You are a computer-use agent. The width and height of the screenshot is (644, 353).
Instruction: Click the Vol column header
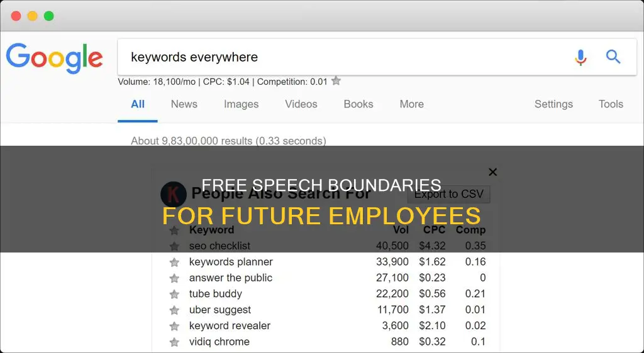[401, 230]
